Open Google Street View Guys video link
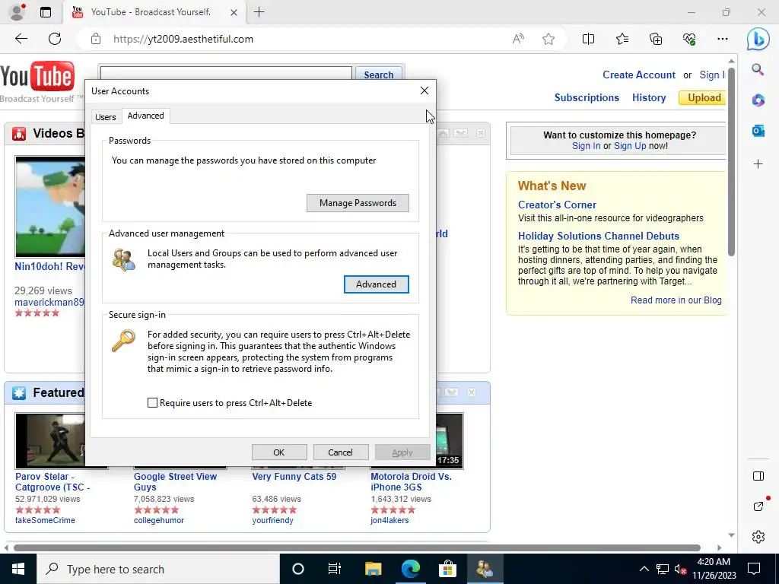The width and height of the screenshot is (779, 584). tap(176, 481)
